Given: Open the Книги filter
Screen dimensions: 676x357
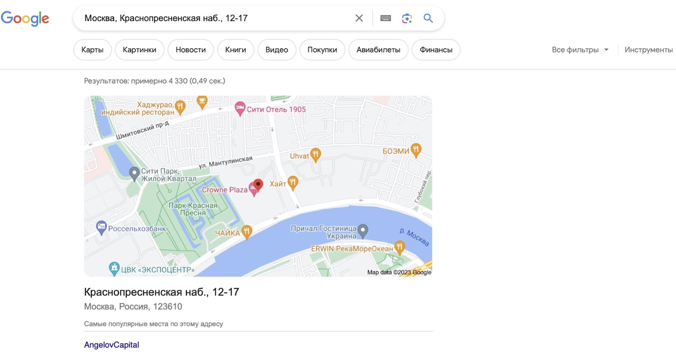Looking at the screenshot, I should coord(235,50).
